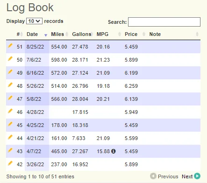Click miles value 514.00
Viewport: 207px width, 183px height.
pyautogui.click(x=59, y=86)
